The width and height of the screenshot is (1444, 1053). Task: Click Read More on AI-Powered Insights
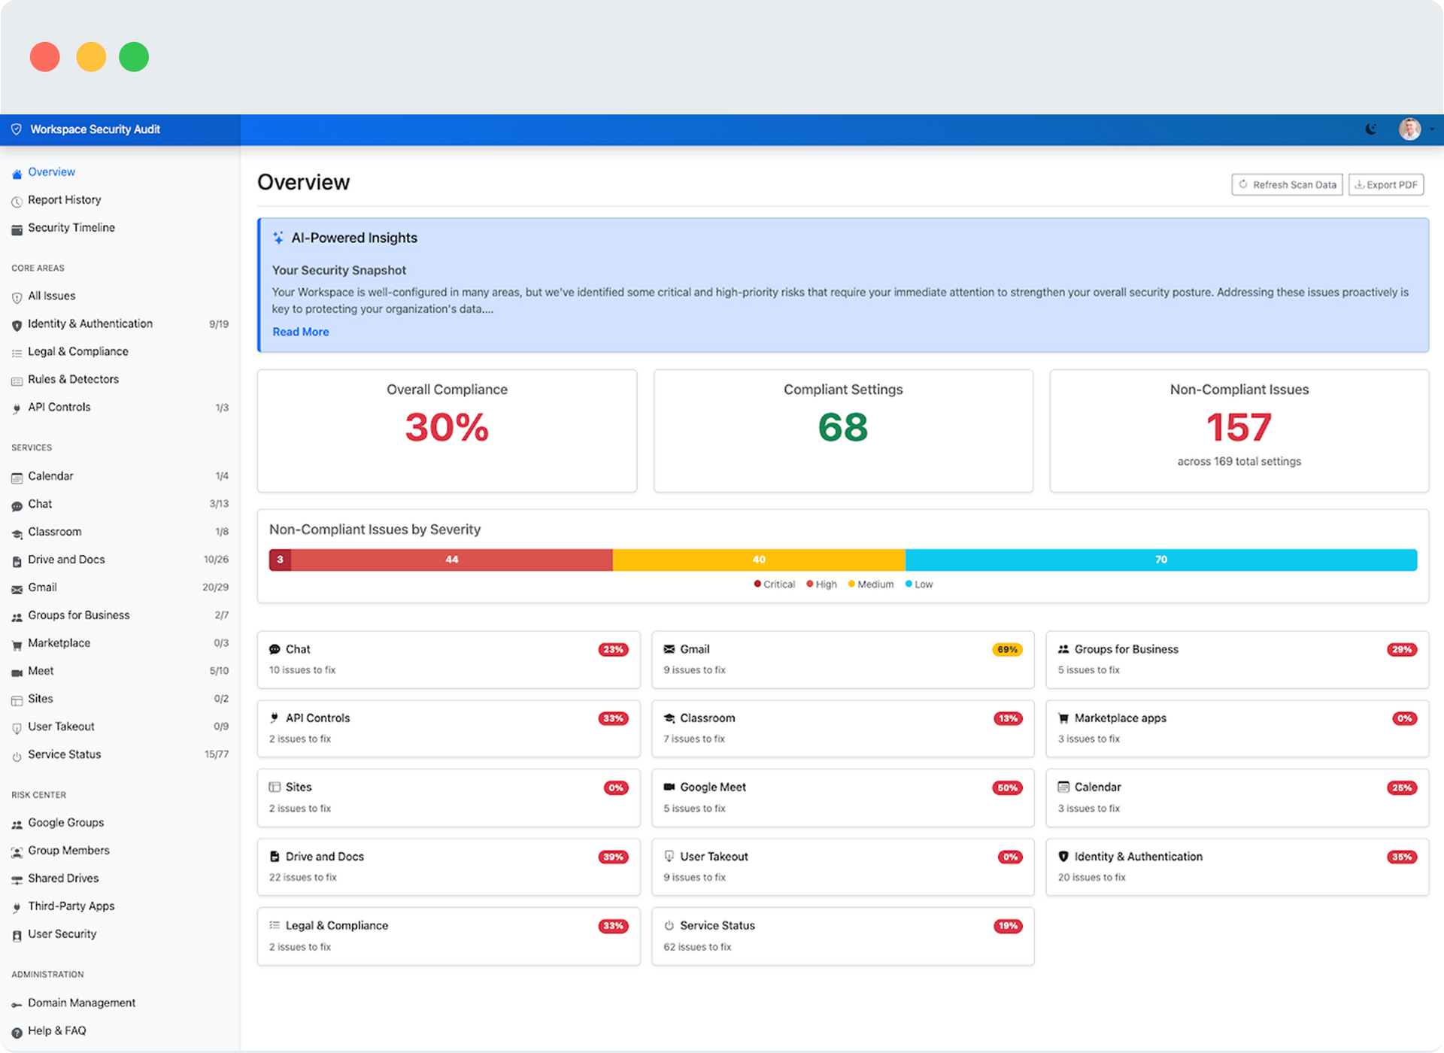(x=300, y=332)
